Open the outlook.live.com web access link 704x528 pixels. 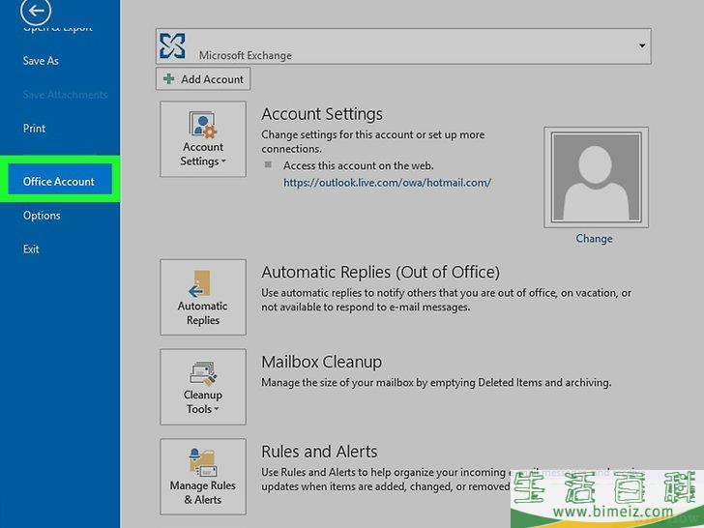pyautogui.click(x=387, y=182)
